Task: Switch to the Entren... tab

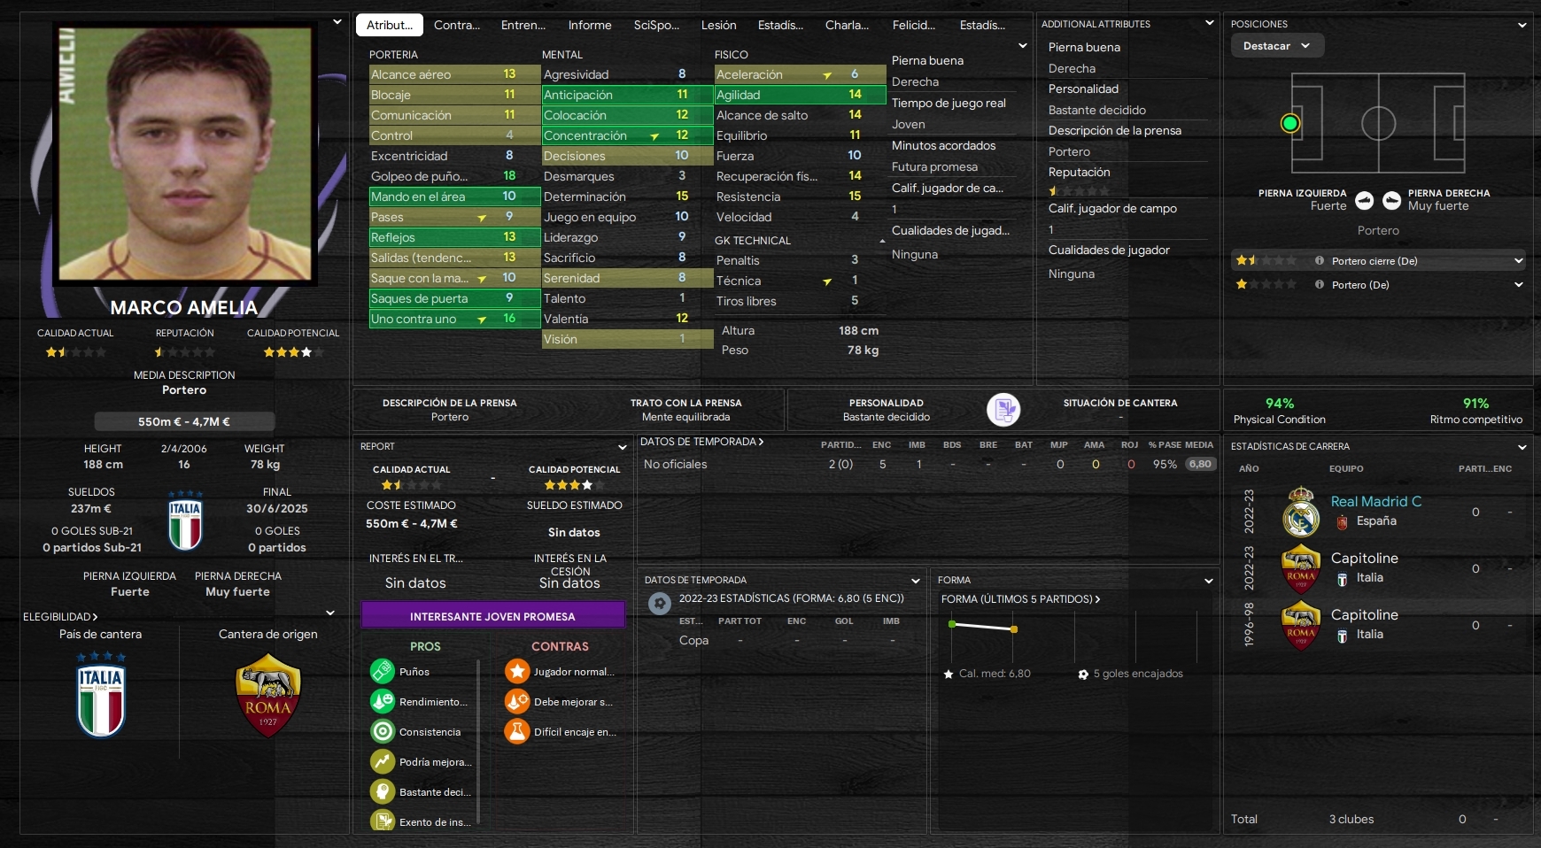Action: (x=523, y=25)
